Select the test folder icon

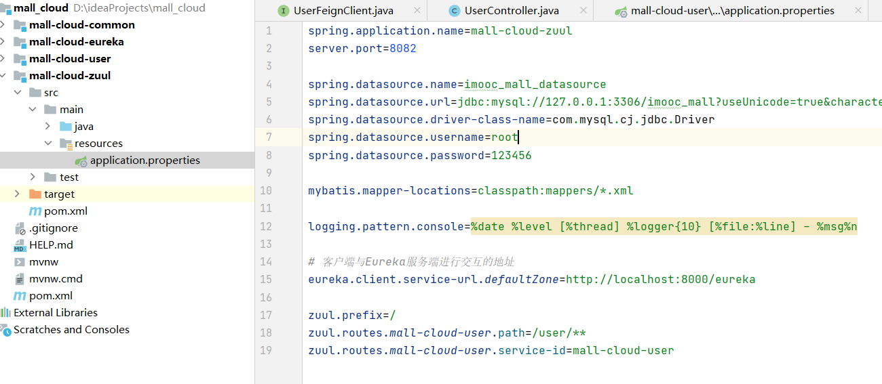(50, 177)
